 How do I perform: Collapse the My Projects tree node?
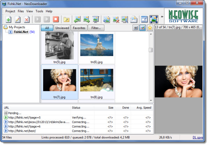(x=6, y=27)
